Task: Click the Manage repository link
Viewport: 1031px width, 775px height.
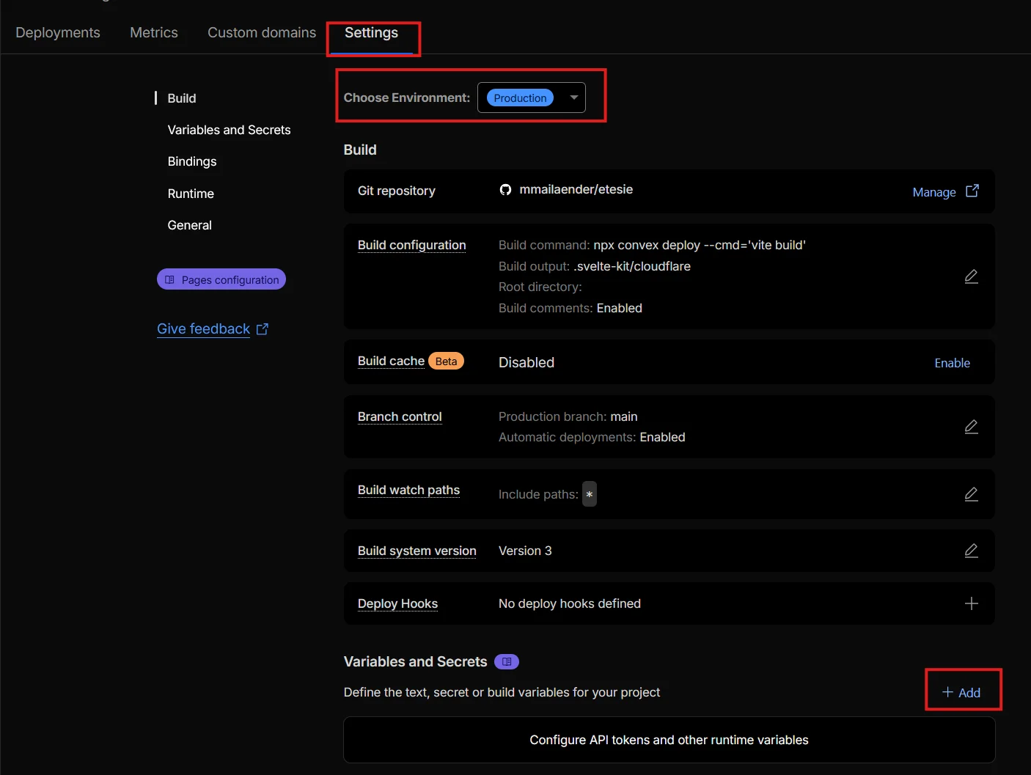Action: click(x=933, y=192)
